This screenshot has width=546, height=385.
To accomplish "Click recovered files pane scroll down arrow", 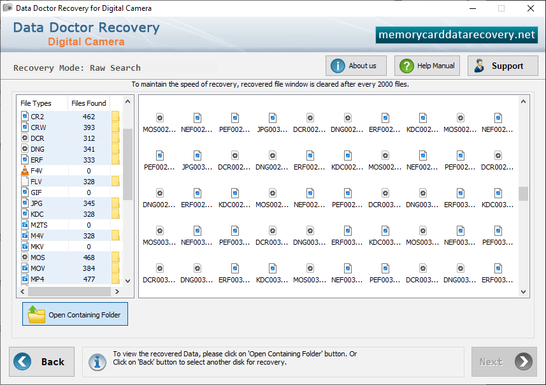I will point(523,292).
